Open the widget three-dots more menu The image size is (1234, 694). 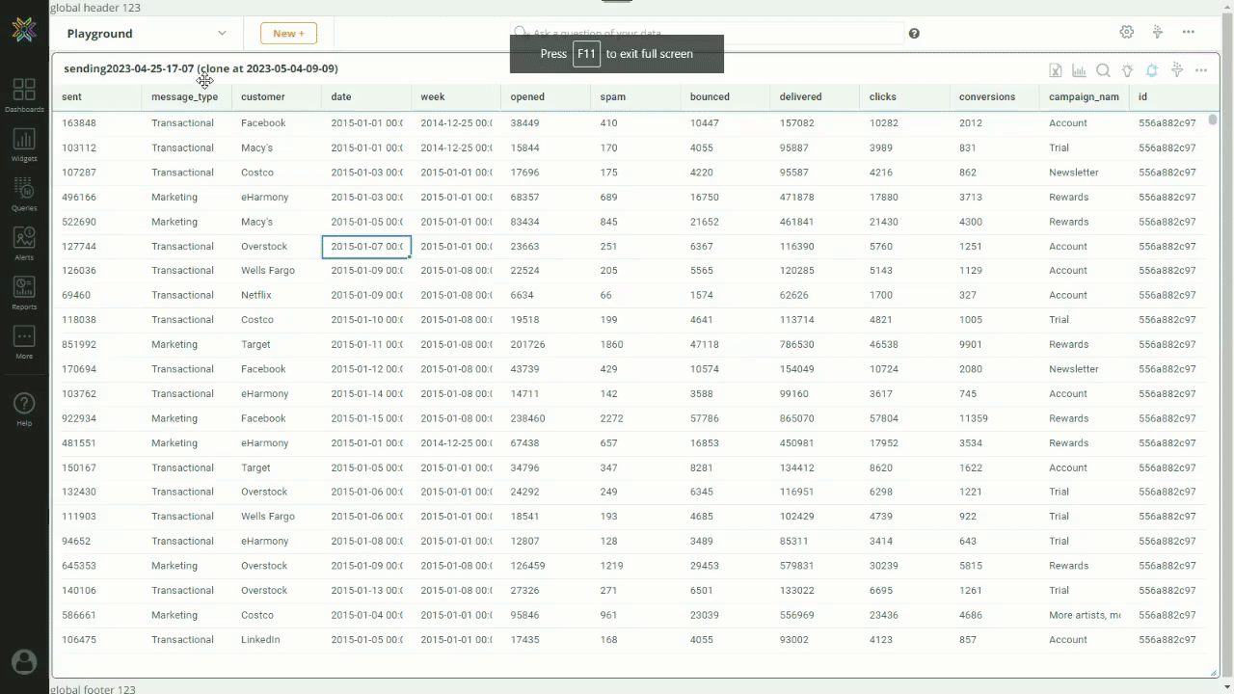pos(1201,70)
